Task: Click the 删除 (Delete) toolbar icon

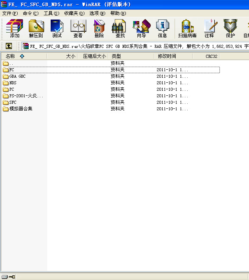Action: (x=99, y=29)
